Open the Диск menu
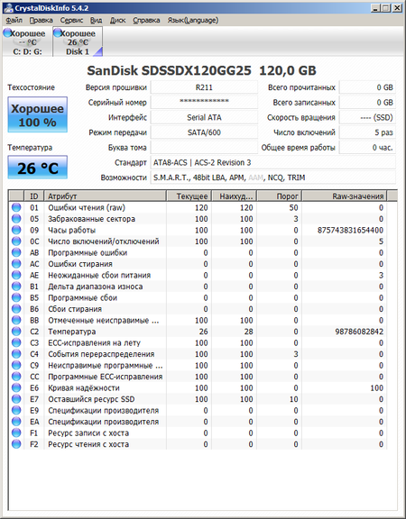The image size is (406, 519). (x=117, y=20)
